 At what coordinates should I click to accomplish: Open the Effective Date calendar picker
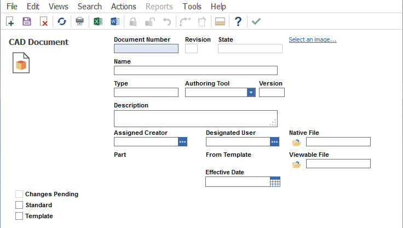(x=275, y=182)
